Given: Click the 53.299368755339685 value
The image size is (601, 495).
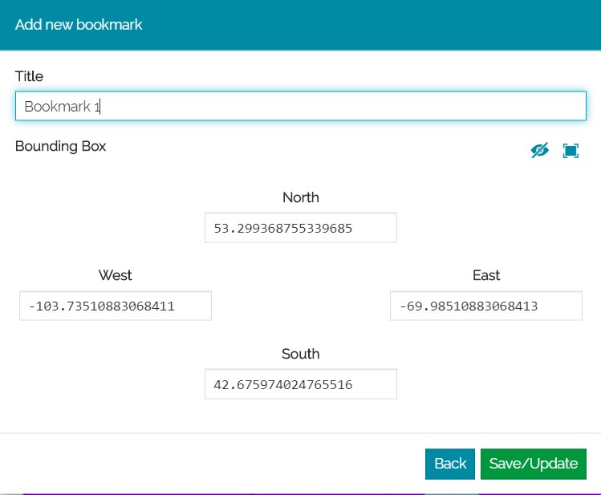Looking at the screenshot, I should (x=283, y=229).
